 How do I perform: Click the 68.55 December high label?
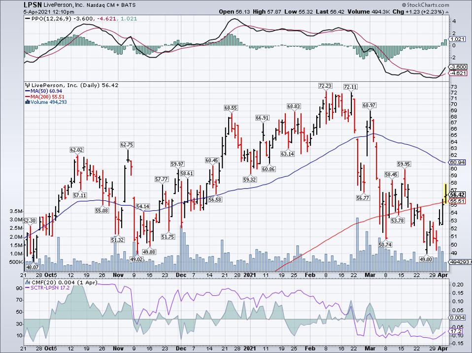(231, 107)
